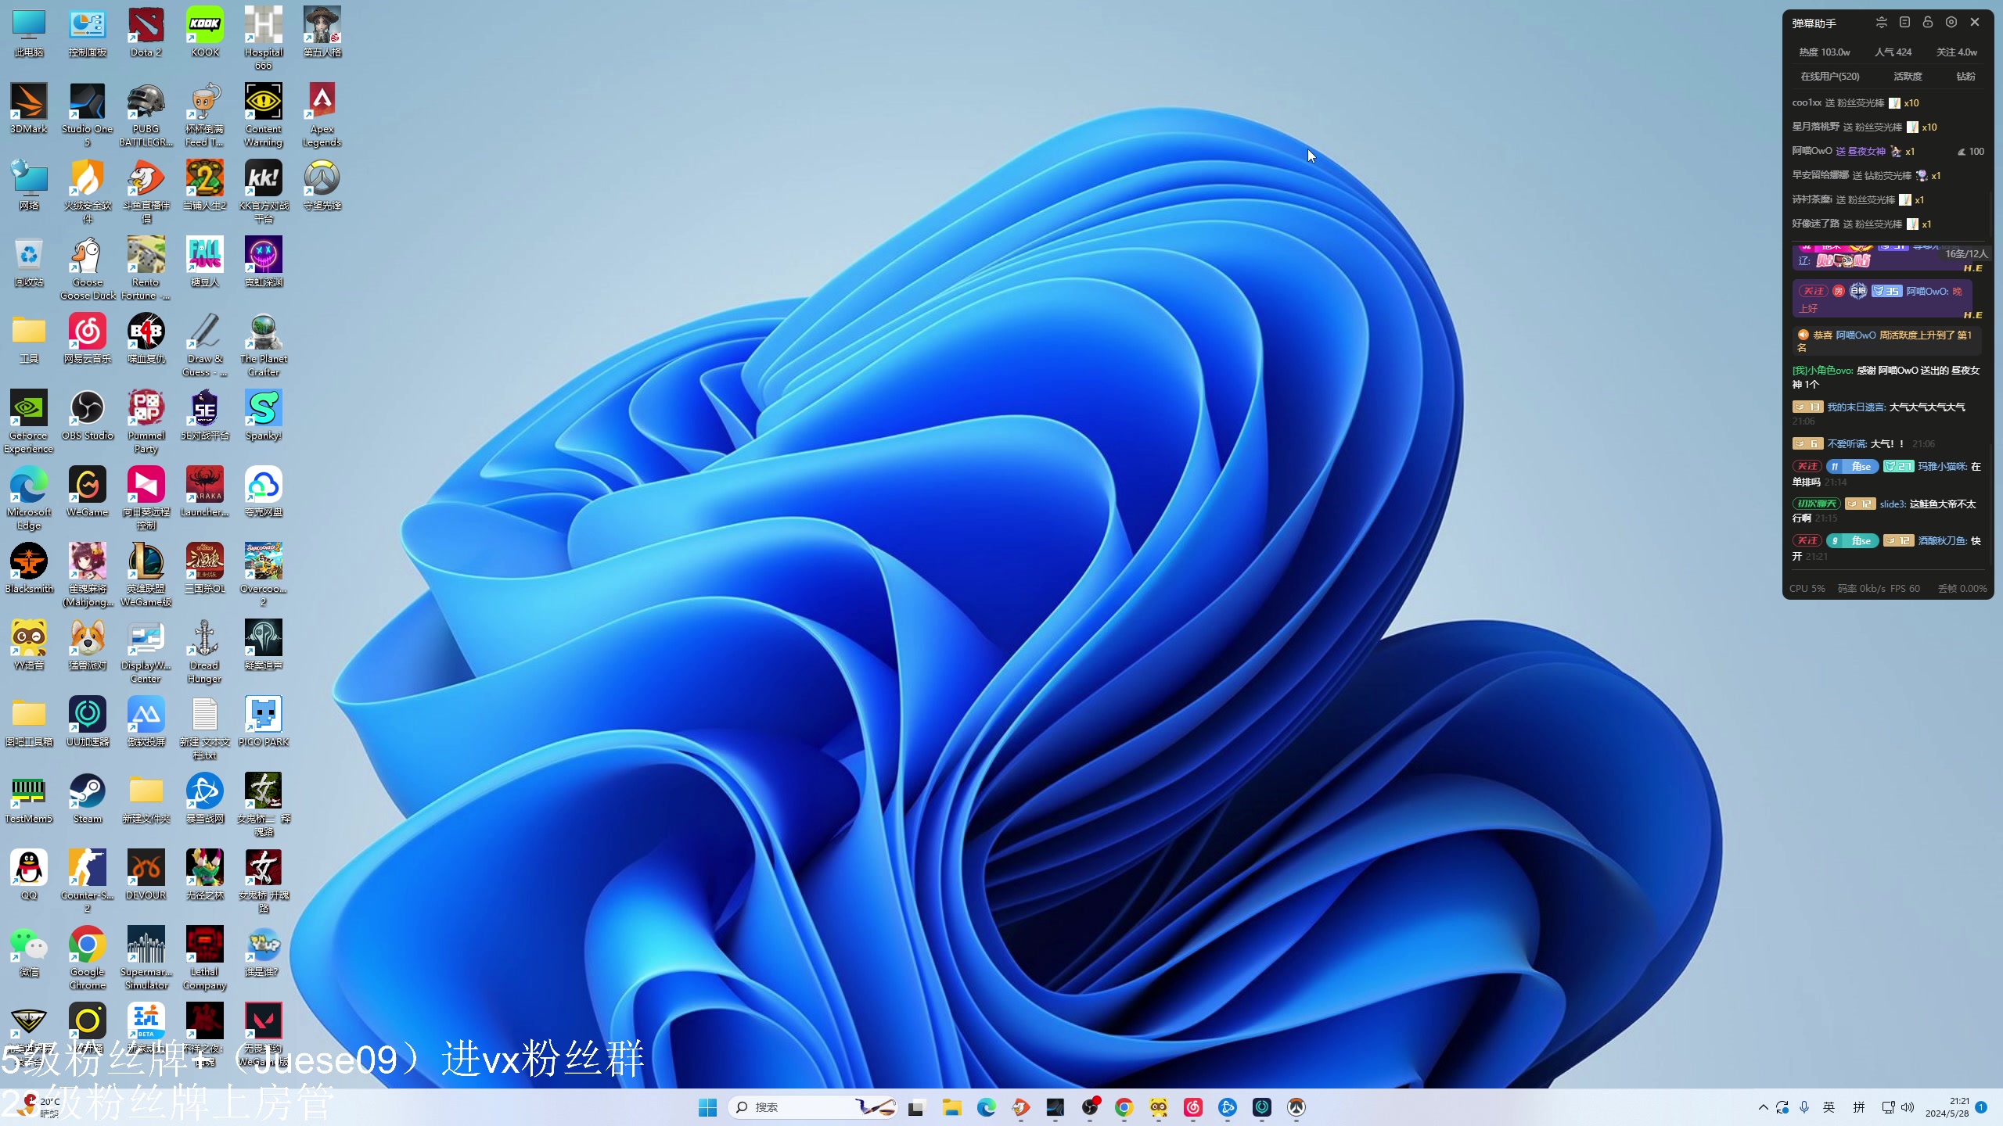Switch to the 在线用户(520) tab

[x=1829, y=76]
